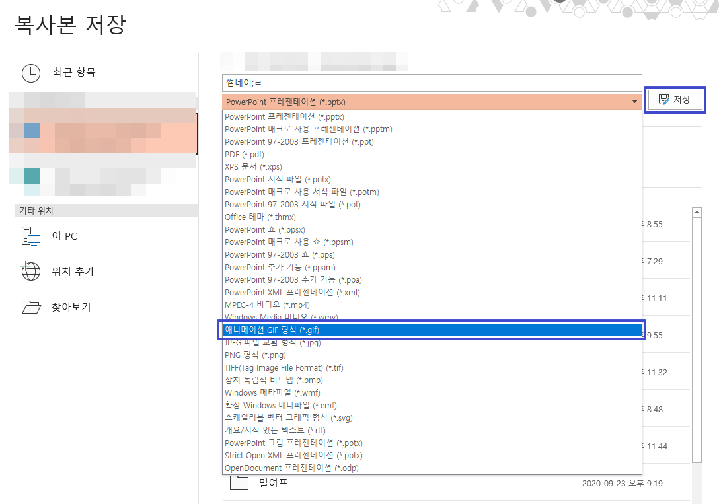Select 이 PC location
The height and width of the screenshot is (504, 719).
pyautogui.click(x=65, y=236)
